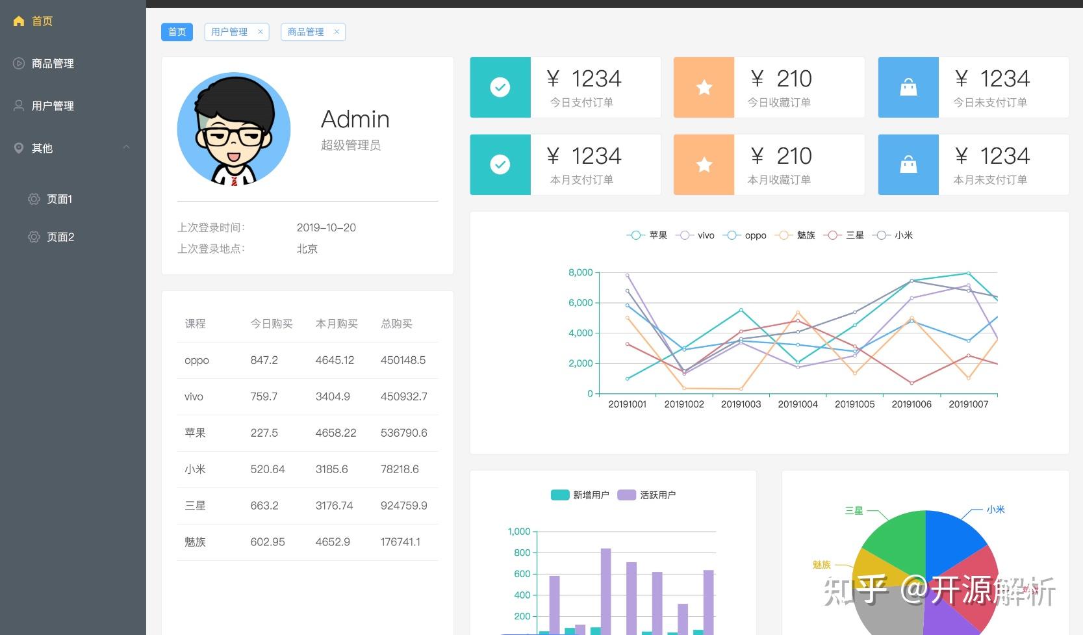Click the 其他 location pin icon
This screenshot has height=635, width=1083.
click(19, 148)
